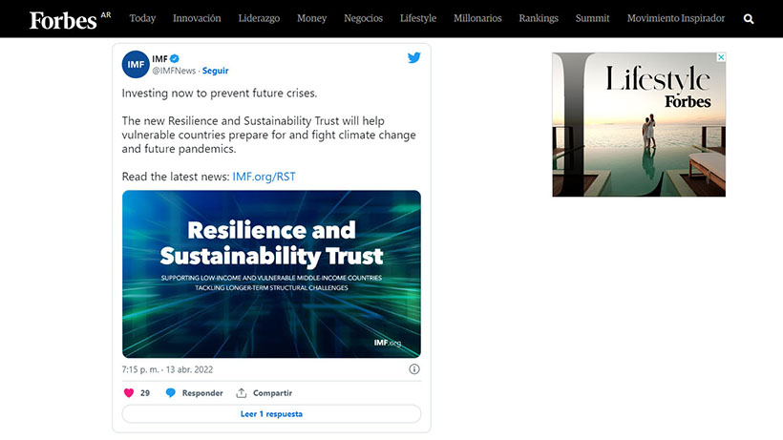
Task: Follow IMF via the Seguir link
Action: point(215,71)
